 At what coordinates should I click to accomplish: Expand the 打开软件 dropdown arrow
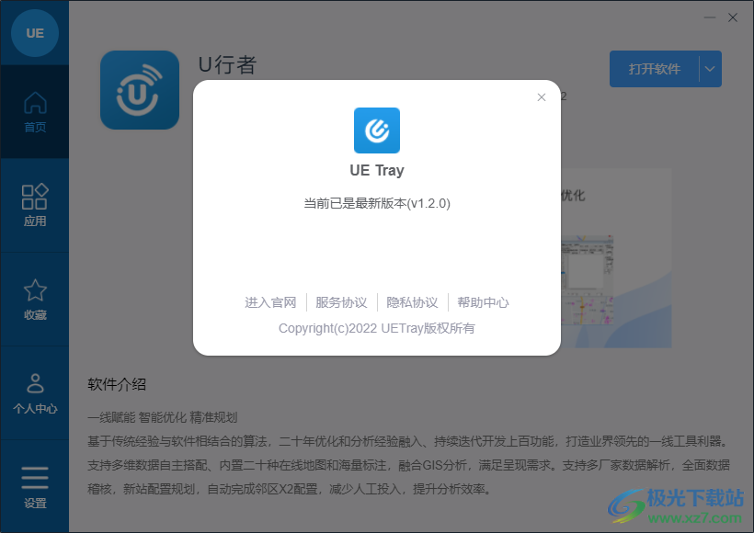(708, 69)
